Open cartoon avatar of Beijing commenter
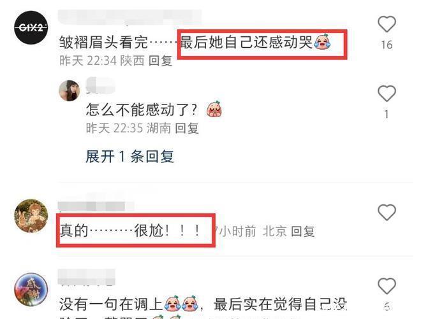The height and width of the screenshot is (319, 421). point(31,215)
